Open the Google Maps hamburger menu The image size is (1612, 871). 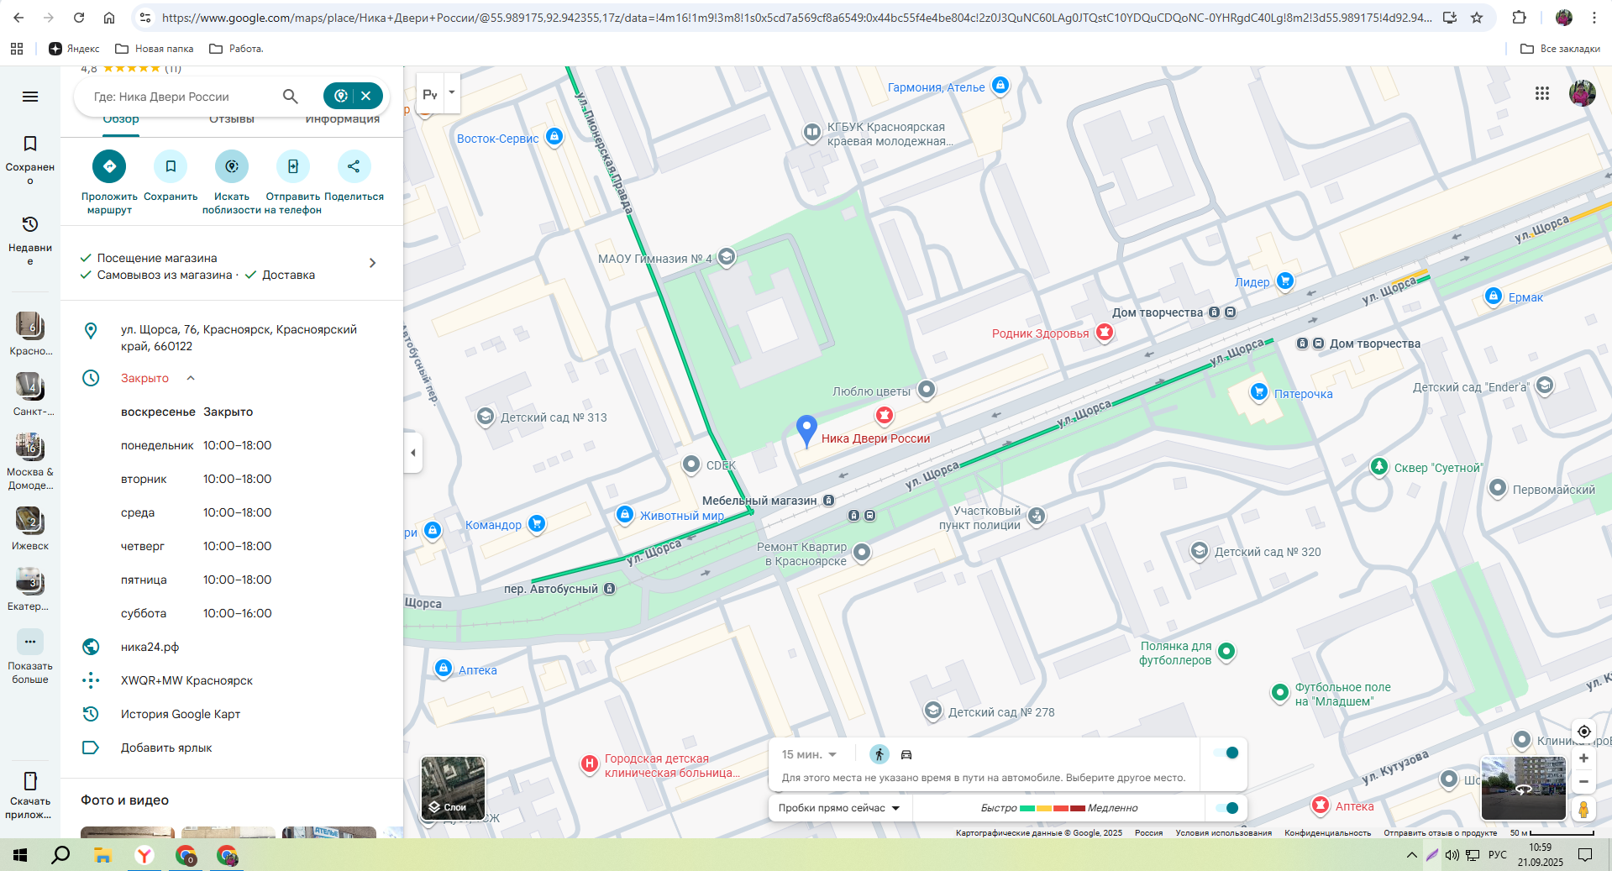click(x=30, y=97)
